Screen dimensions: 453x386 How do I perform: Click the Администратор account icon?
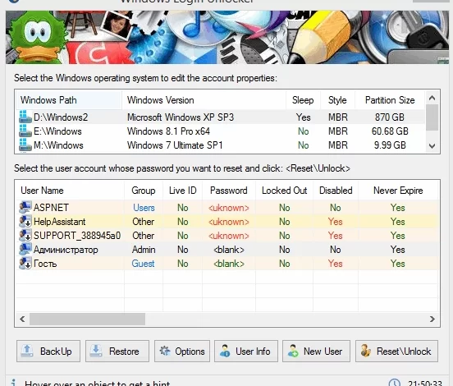pyautogui.click(x=25, y=249)
